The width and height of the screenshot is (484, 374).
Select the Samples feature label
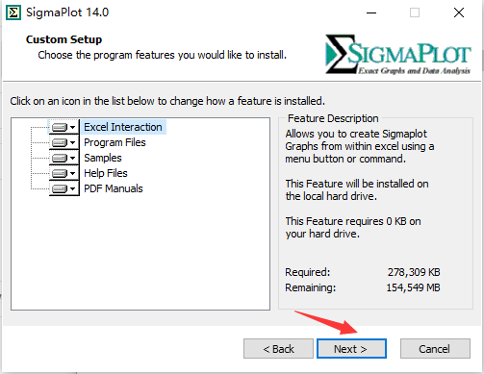point(103,158)
